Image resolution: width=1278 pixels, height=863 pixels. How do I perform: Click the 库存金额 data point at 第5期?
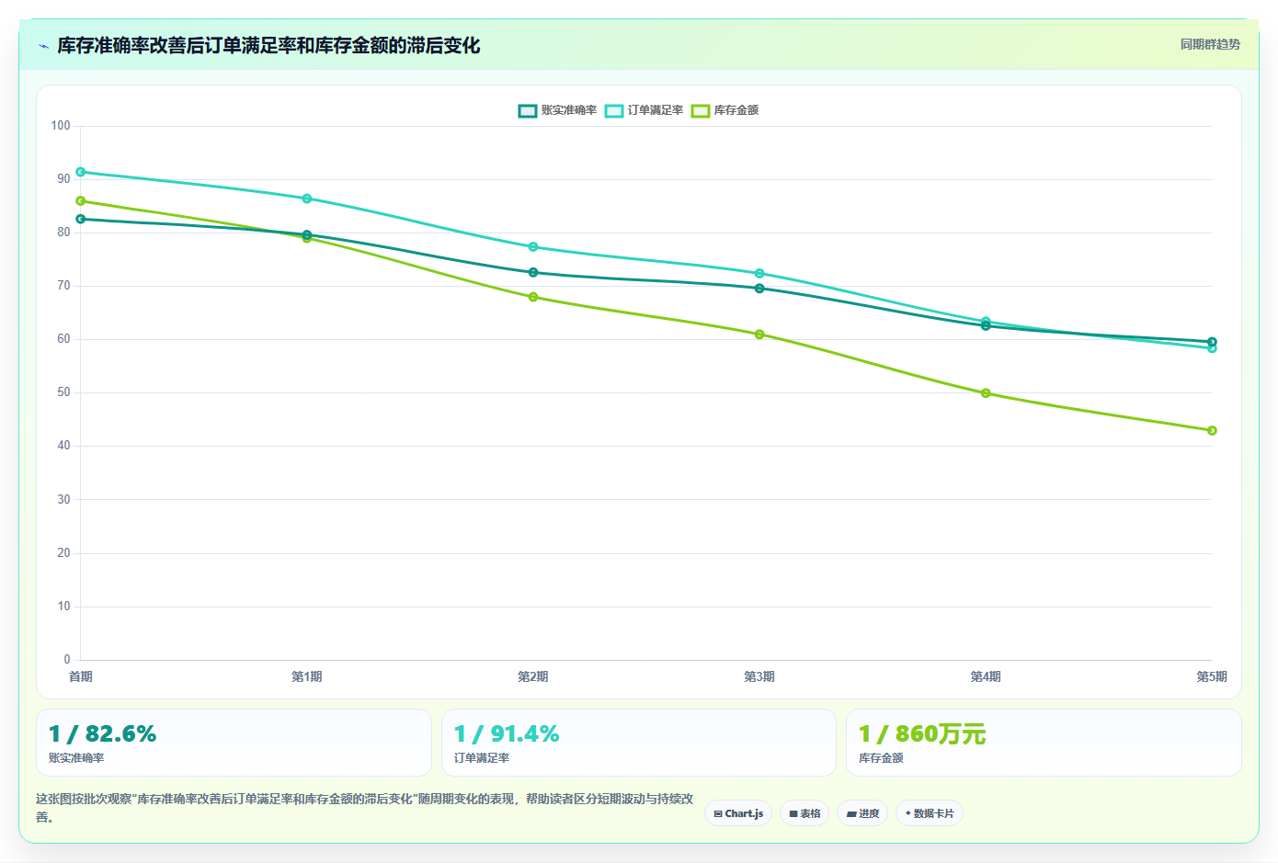coord(1212,430)
